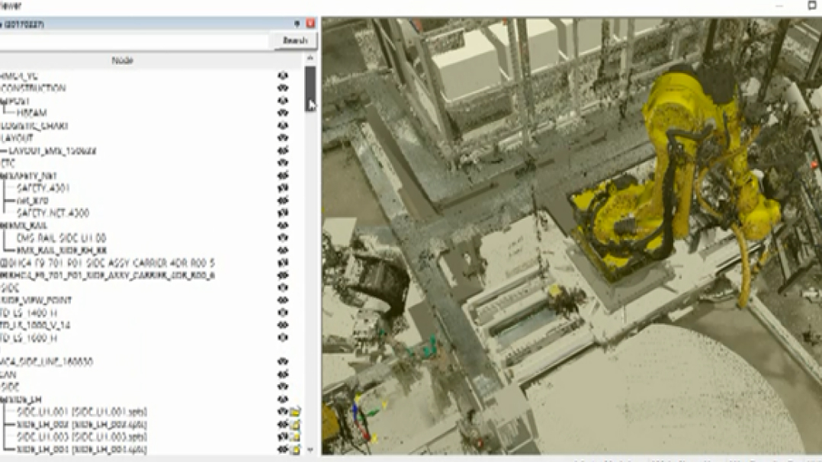
Task: Click the eye icon on the ETC row
Action: click(283, 163)
